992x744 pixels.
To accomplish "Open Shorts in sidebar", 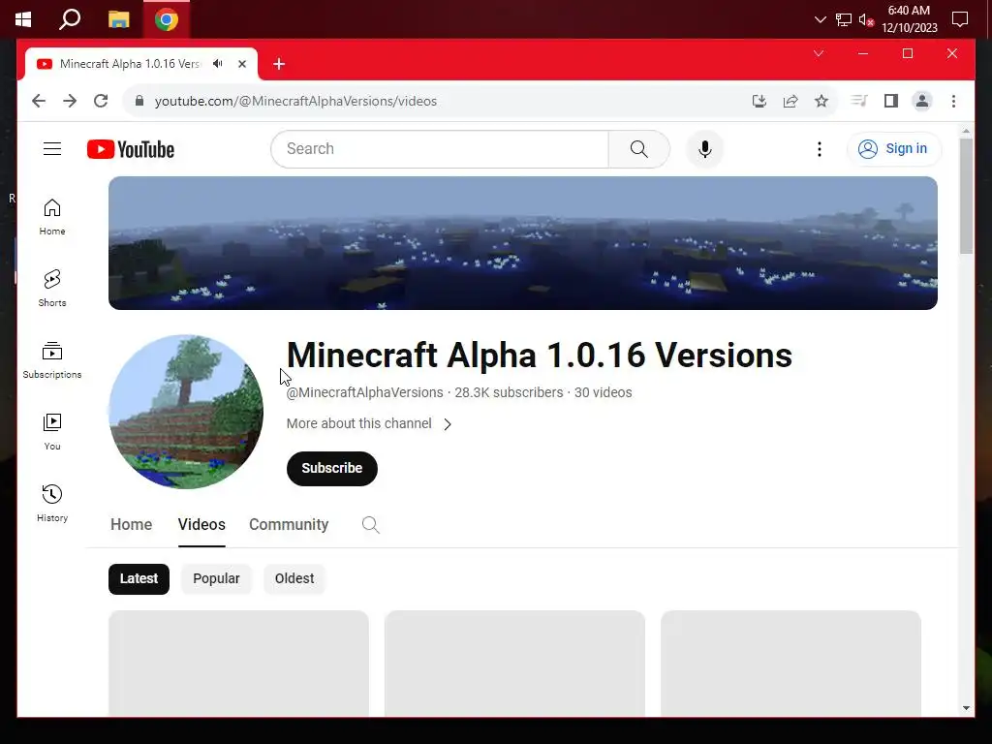I will pos(52,289).
